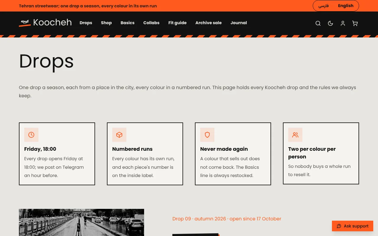Open the shopping cart icon

coord(355,23)
